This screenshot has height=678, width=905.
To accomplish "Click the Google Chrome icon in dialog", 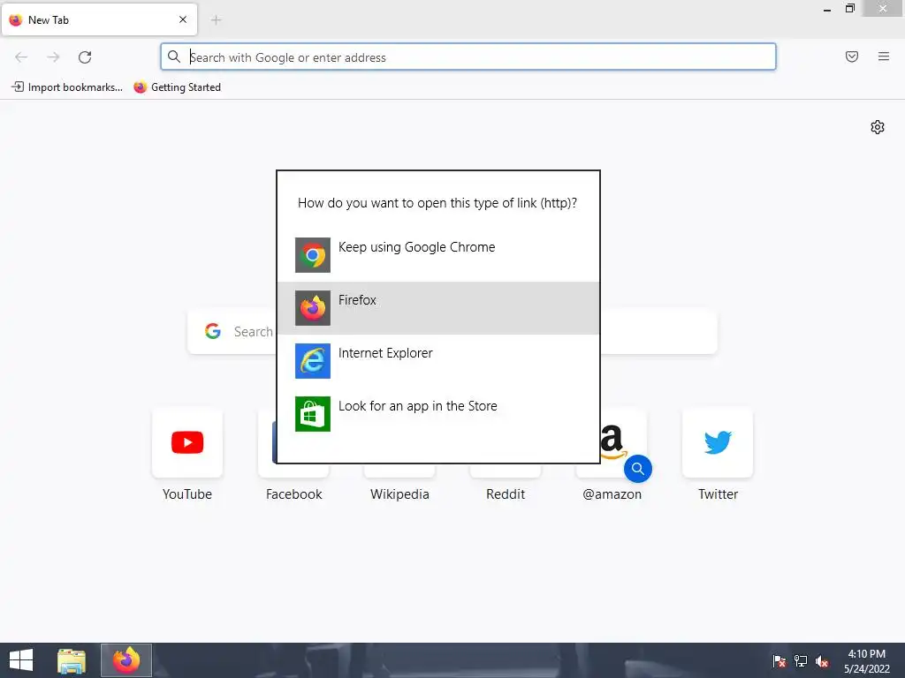I will [312, 255].
